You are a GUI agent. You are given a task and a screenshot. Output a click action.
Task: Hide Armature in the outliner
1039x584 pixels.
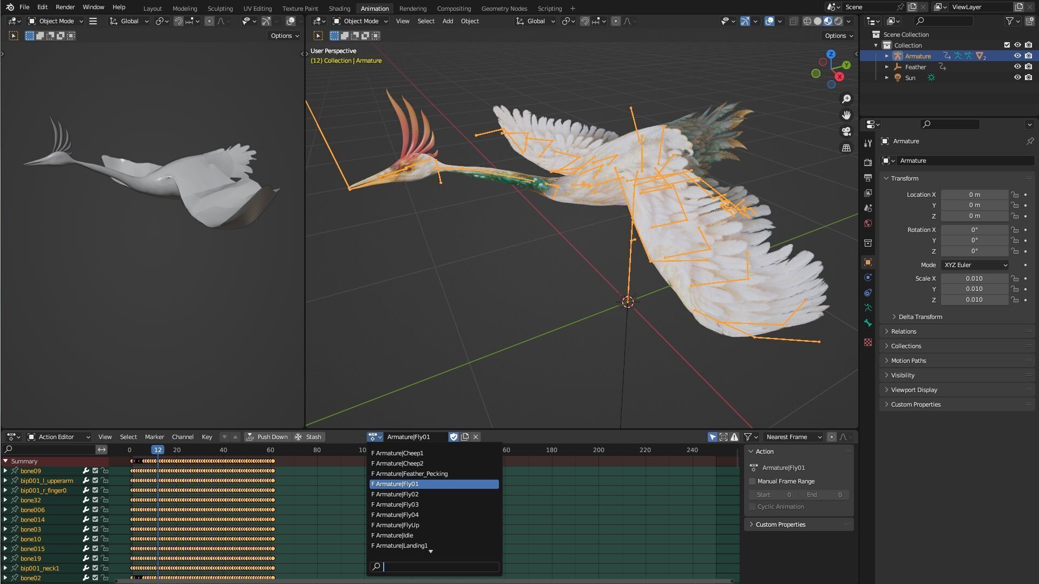[x=1017, y=56]
